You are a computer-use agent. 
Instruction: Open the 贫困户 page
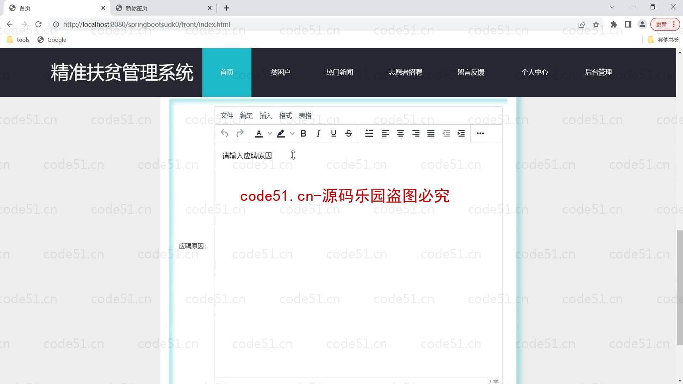coord(280,72)
